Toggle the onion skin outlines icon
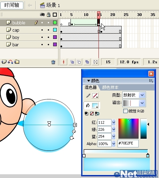159x178 pixels. (x=79, y=62)
